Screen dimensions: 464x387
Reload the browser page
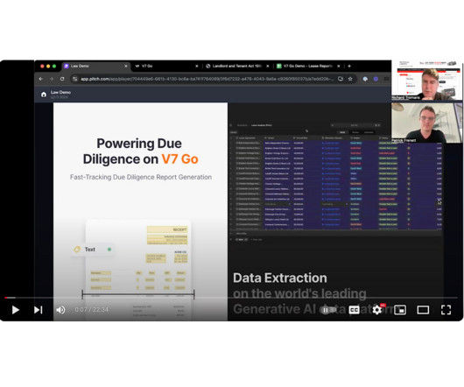(62, 79)
